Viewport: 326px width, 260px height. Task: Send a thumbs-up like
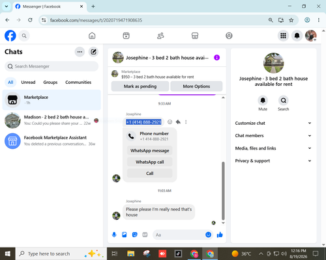click(x=220, y=235)
